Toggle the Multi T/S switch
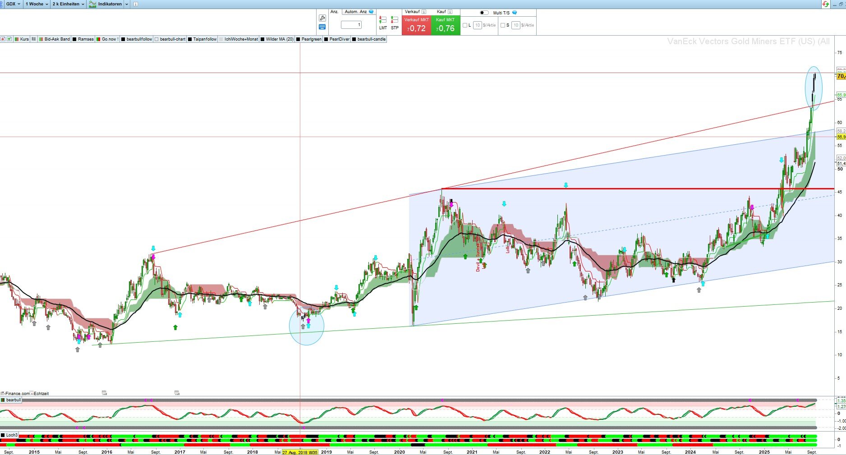Screen dimensions: 846x455 pyautogui.click(x=484, y=13)
